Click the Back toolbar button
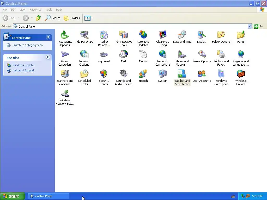267x200 pixels. (x=9, y=18)
